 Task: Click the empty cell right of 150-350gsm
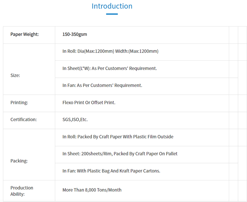click(x=233, y=35)
